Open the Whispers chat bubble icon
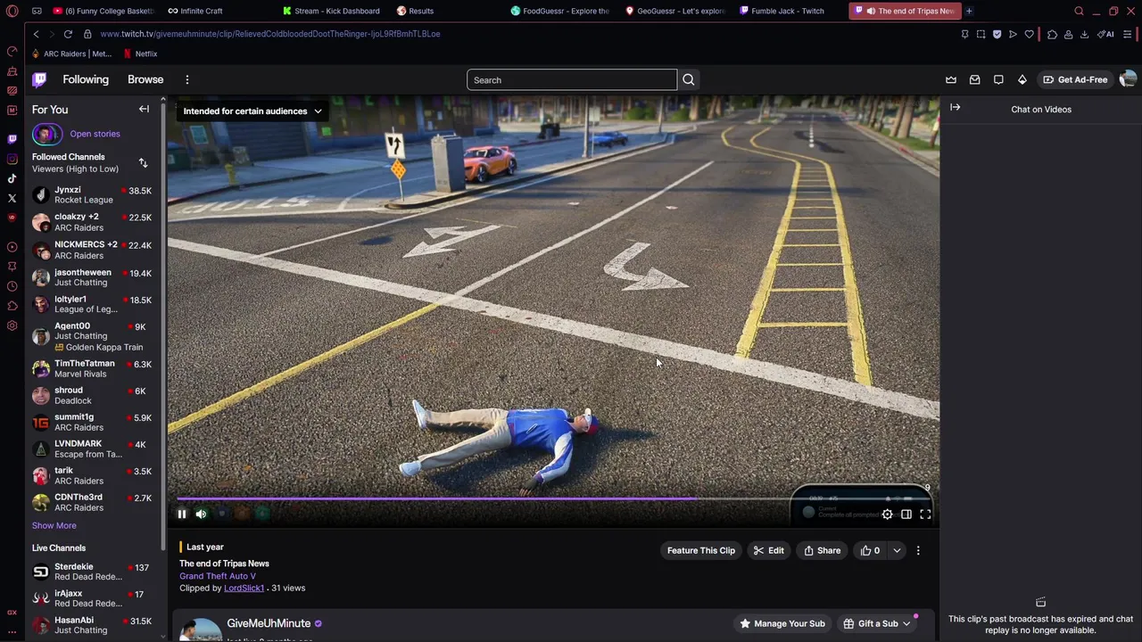 (998, 79)
